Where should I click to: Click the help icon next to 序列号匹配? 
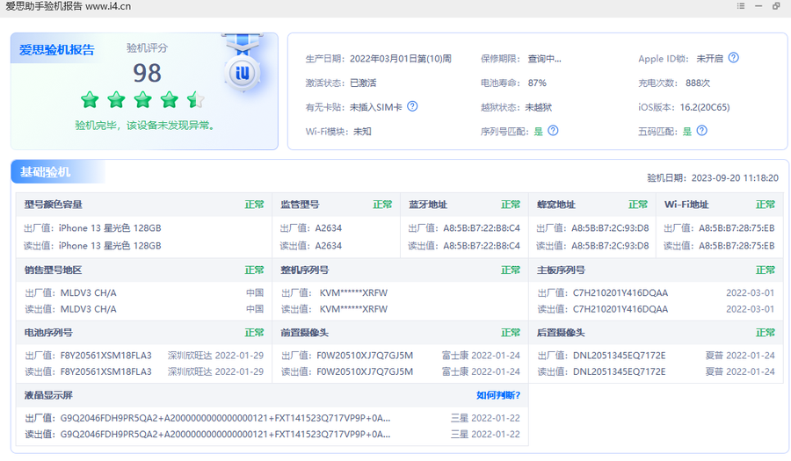tap(553, 131)
